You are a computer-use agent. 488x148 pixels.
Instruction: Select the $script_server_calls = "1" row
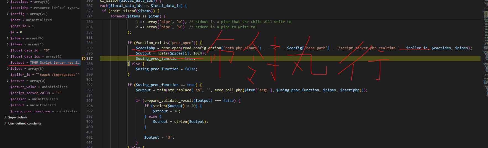40,93
